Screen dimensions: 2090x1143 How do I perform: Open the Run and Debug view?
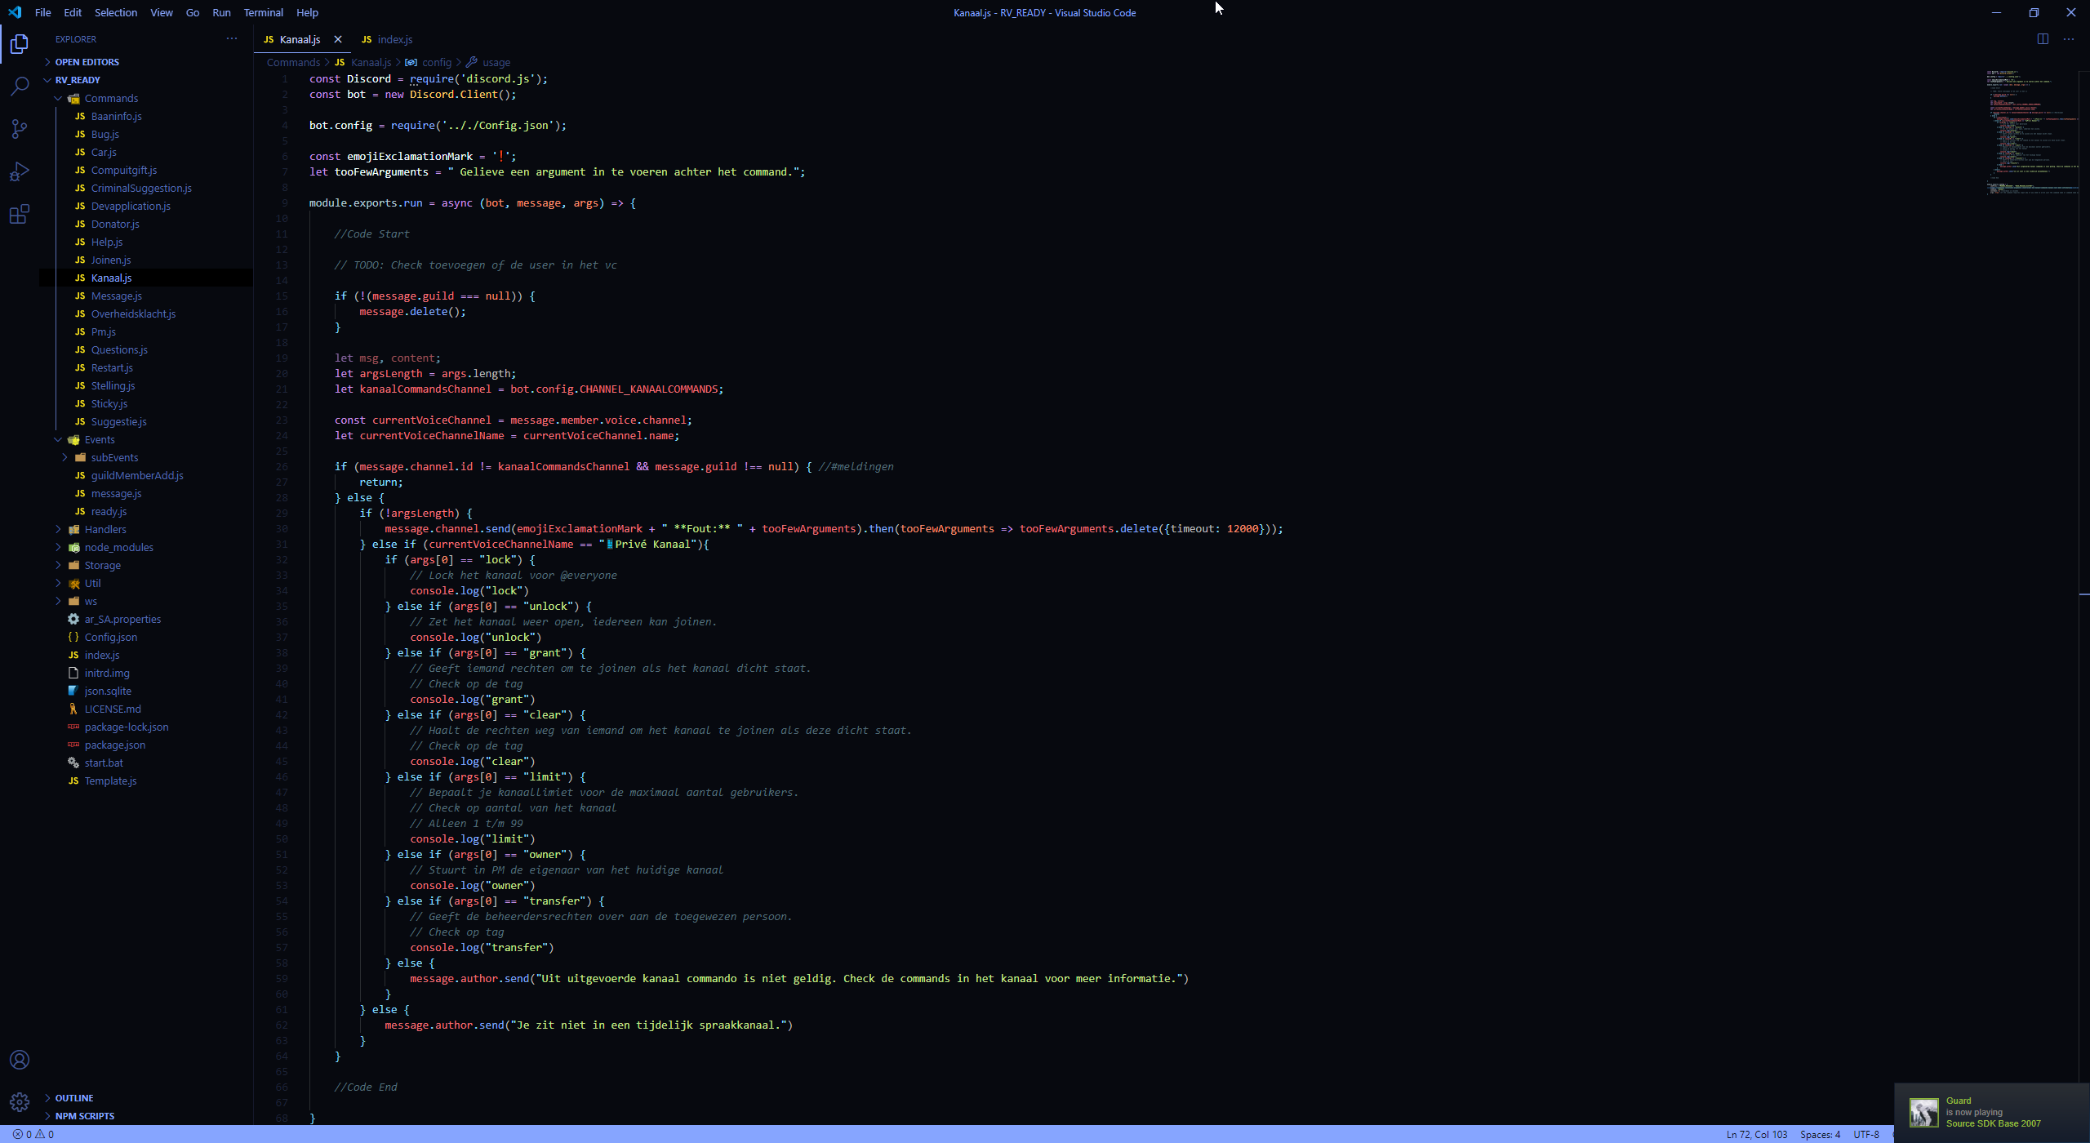20,171
